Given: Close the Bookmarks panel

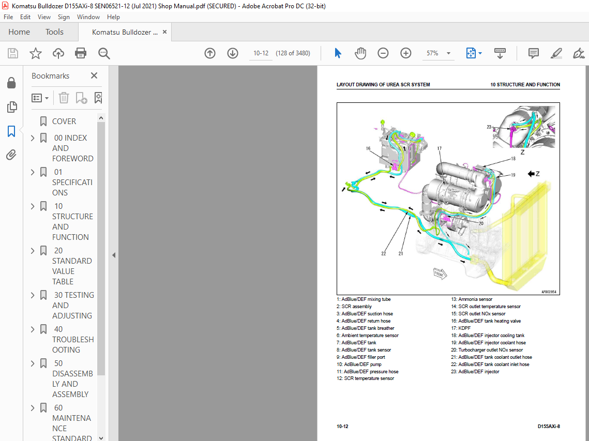Looking at the screenshot, I should point(94,75).
